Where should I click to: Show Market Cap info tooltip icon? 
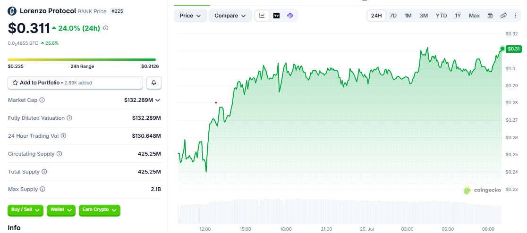pos(42,100)
